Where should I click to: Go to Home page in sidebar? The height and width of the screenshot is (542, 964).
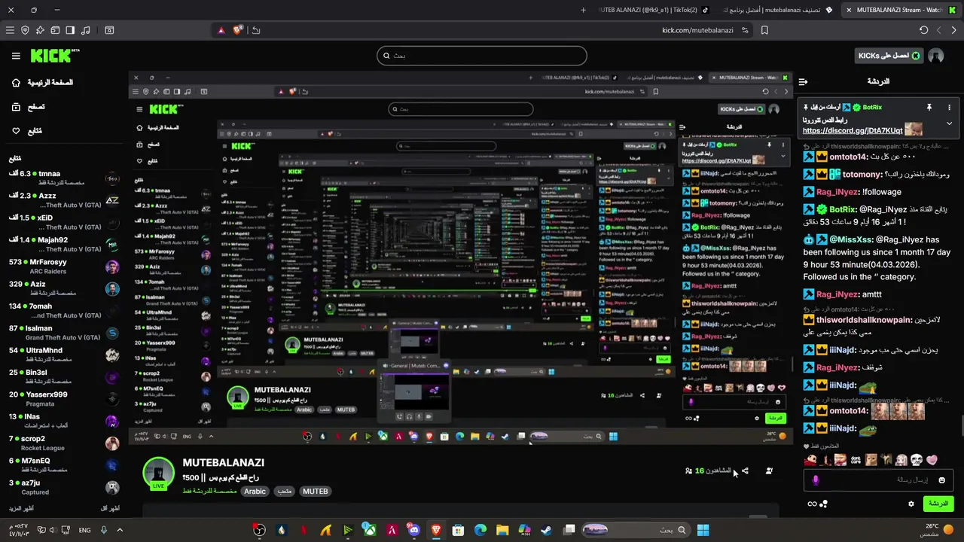[41, 82]
